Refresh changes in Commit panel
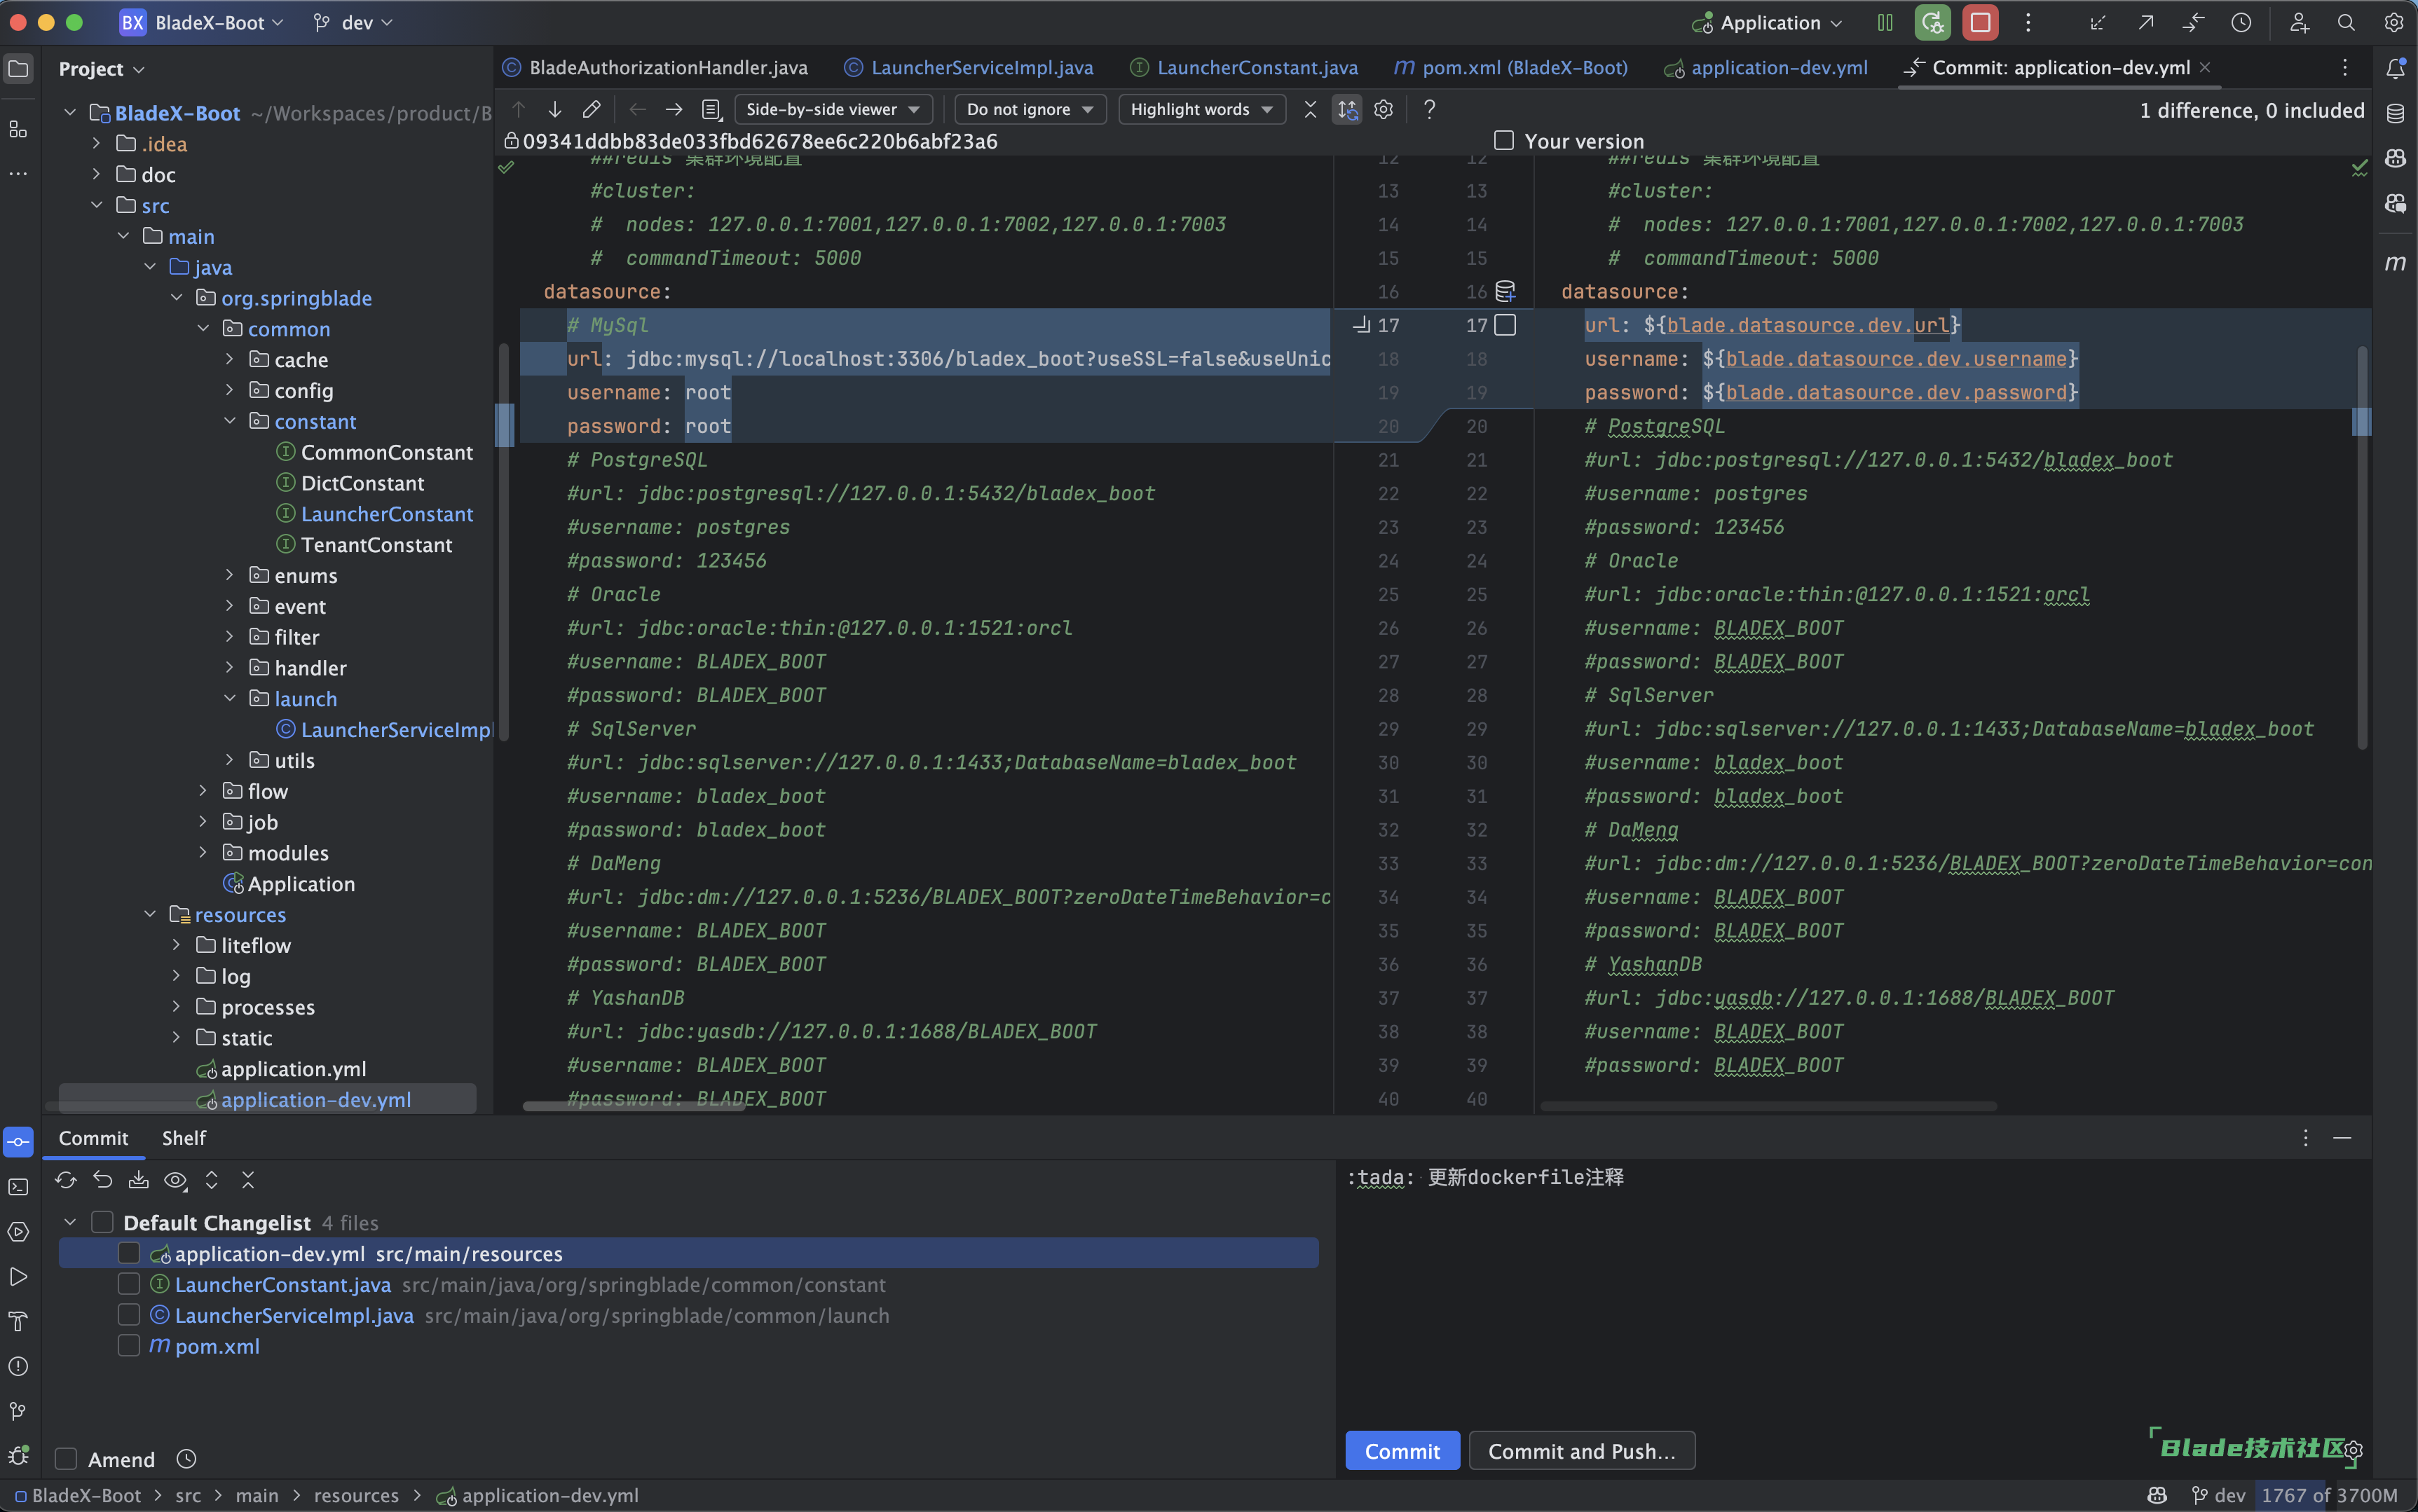 click(x=66, y=1180)
